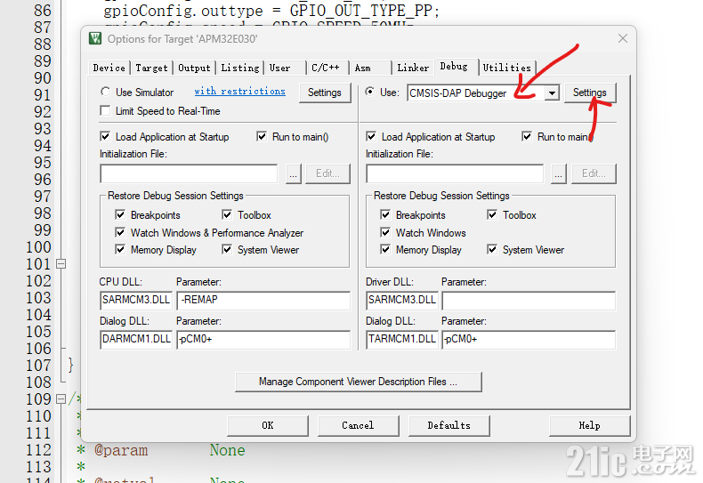This screenshot has height=483, width=703.
Task: Switch to the Target tab
Action: 151,68
